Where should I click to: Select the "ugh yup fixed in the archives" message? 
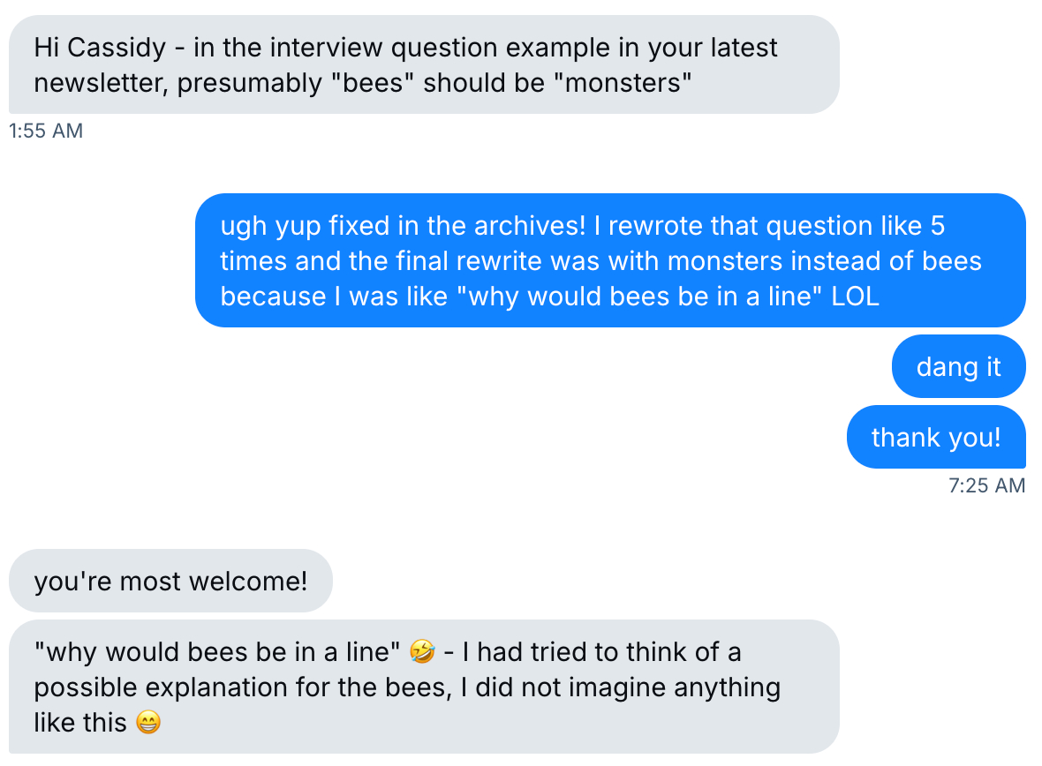[609, 260]
